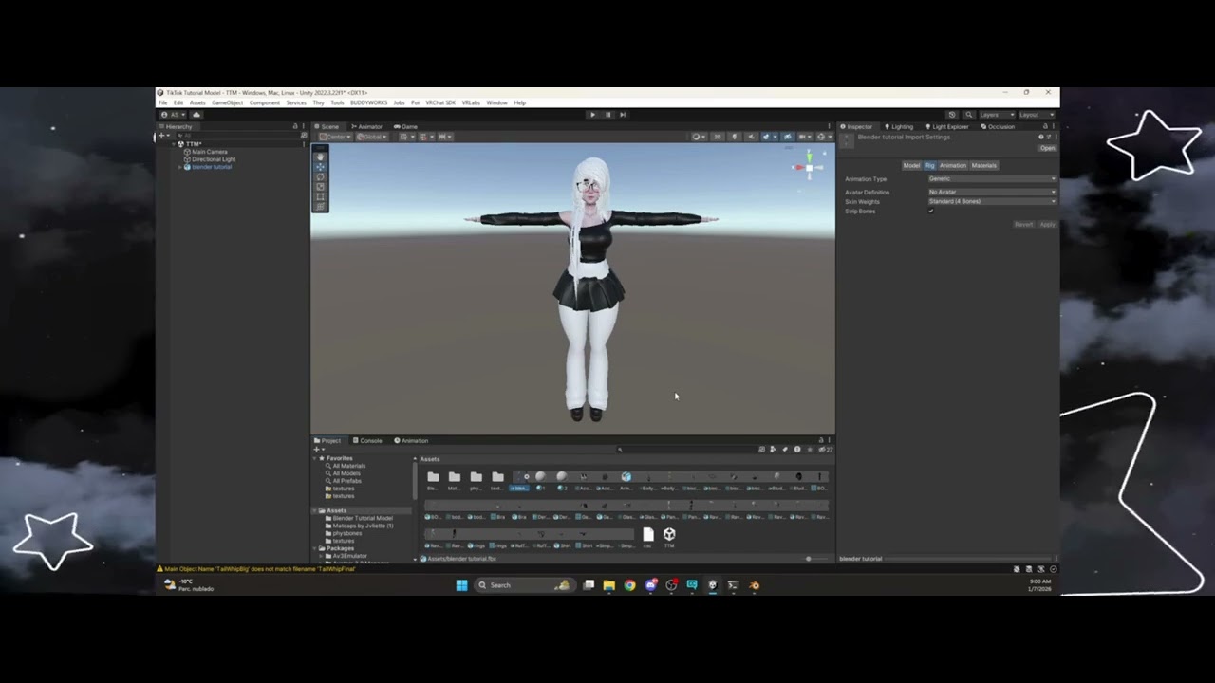This screenshot has height=683, width=1215.
Task: Switch to Materials import tab
Action: tap(983, 165)
